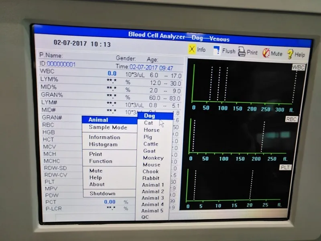
Task: Click the Flush toolbar icon
Action: click(x=216, y=51)
